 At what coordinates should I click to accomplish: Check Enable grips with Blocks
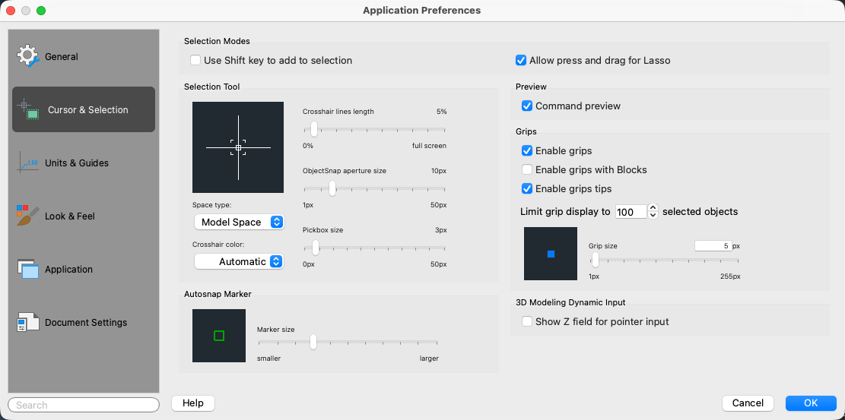click(x=527, y=170)
